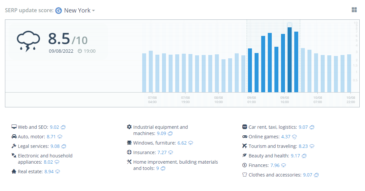Open the Finances score 7.96
This screenshot has width=365, height=191.
[x=275, y=165]
